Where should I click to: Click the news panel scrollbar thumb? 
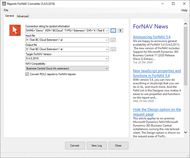pyautogui.click(x=186, y=56)
